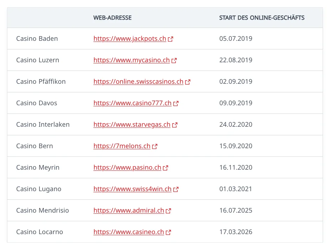Select the Casino Mendrisio row label
330x247 pixels.
43,210
